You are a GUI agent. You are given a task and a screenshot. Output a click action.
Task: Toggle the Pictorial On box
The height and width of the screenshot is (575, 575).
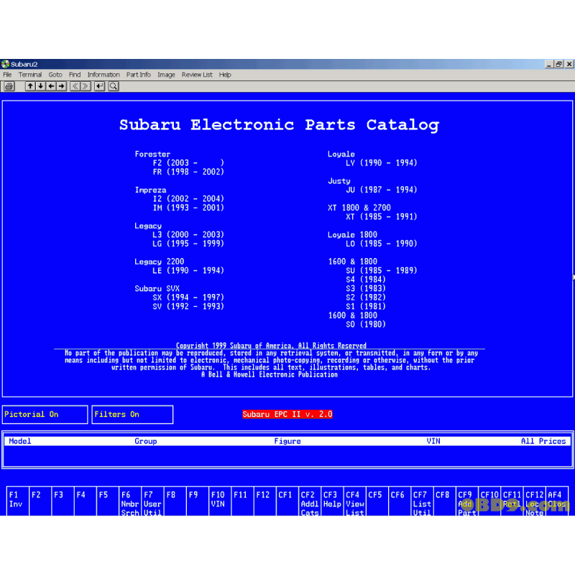point(45,415)
